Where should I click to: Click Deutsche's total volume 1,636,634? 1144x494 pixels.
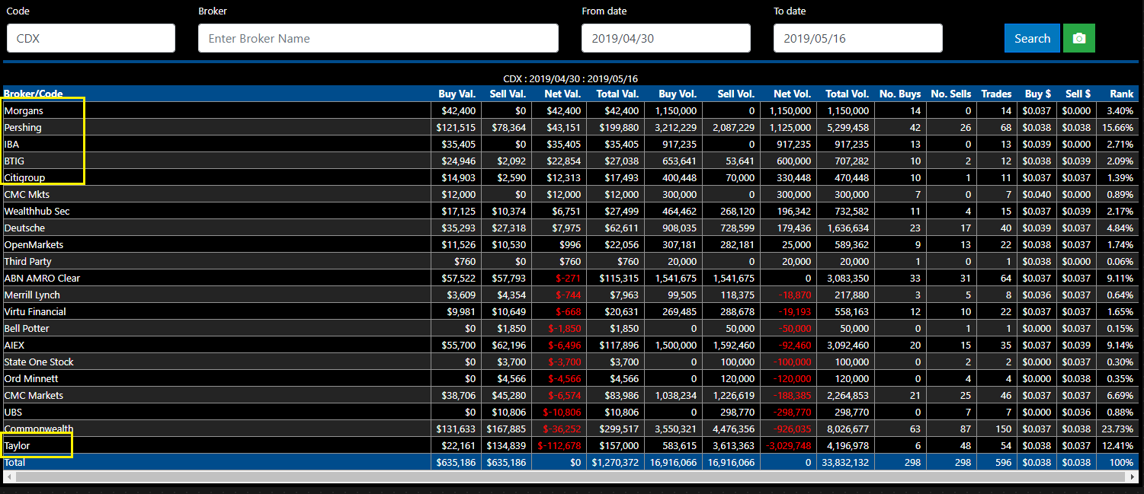[846, 228]
